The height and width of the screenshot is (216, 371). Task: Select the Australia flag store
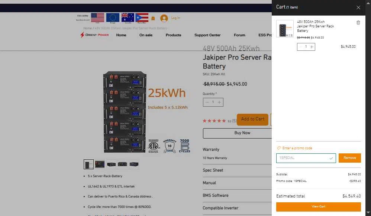(128, 18)
